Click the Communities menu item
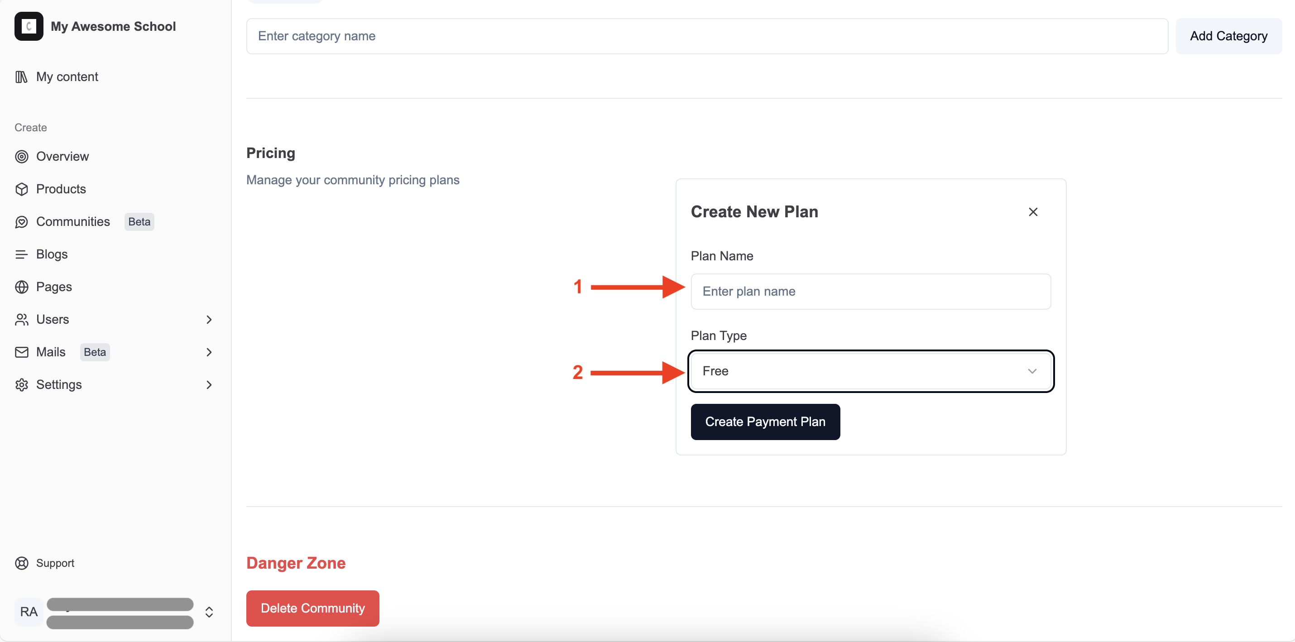The image size is (1295, 642). 73,220
